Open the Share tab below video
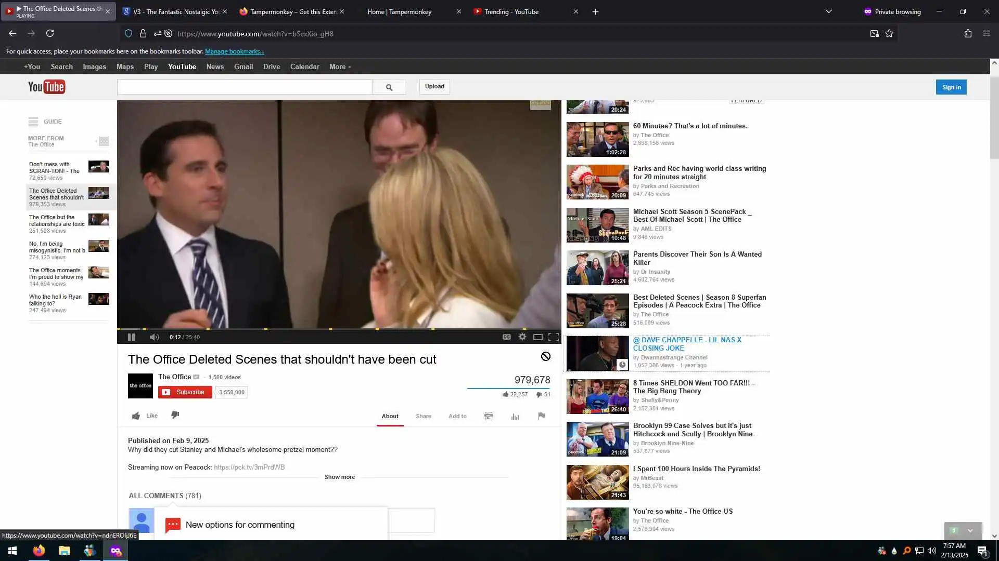This screenshot has width=999, height=561. coord(423,416)
